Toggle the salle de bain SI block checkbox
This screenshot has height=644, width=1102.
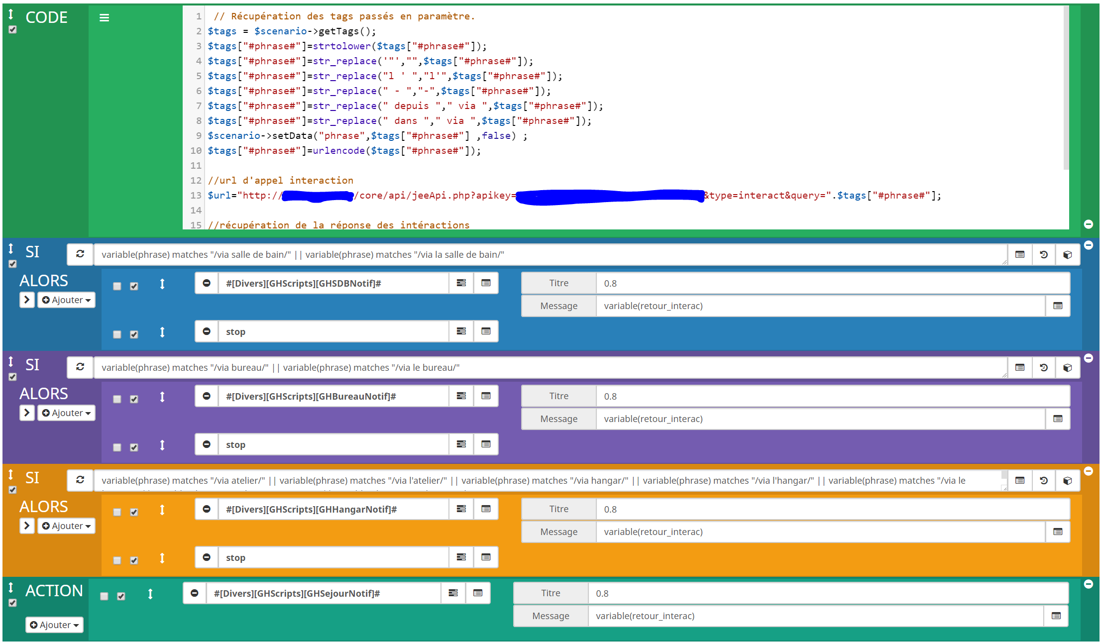pos(13,264)
